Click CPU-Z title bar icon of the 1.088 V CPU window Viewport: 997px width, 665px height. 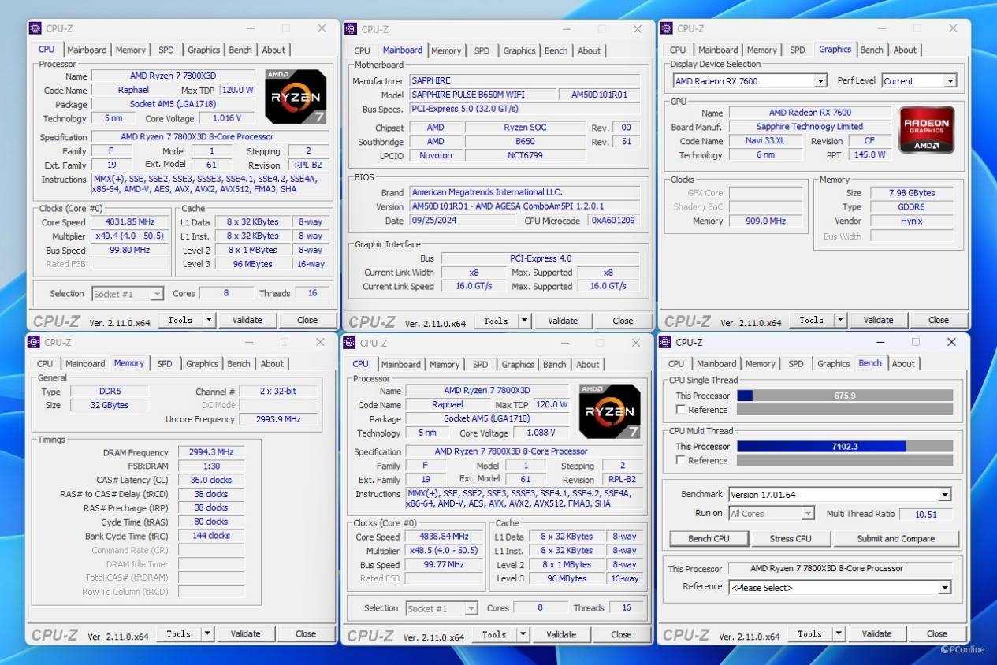coord(350,343)
